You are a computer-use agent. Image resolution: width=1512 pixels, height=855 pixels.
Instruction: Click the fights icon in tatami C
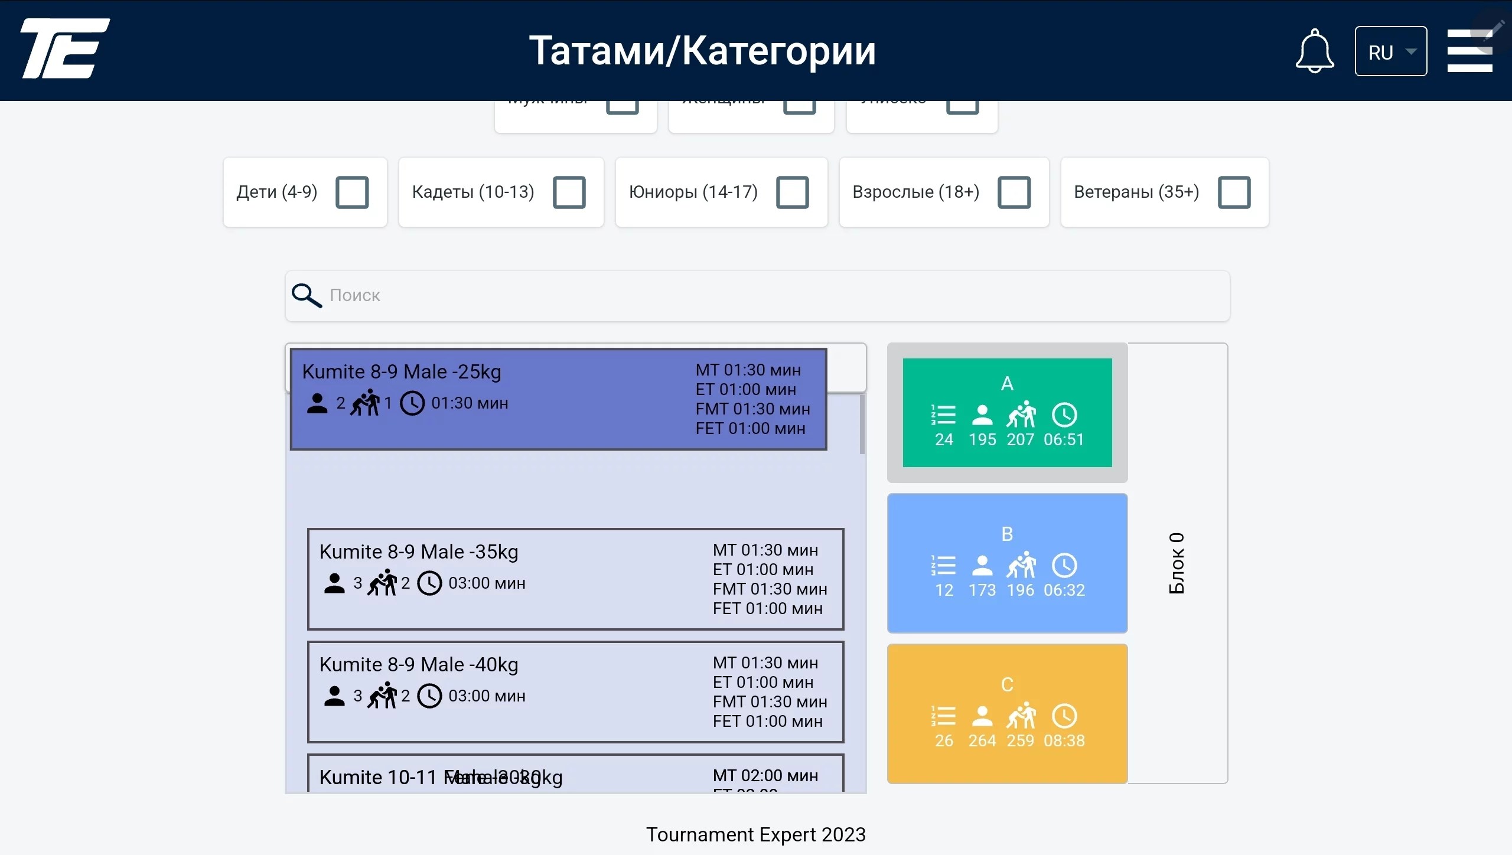pyautogui.click(x=1021, y=716)
